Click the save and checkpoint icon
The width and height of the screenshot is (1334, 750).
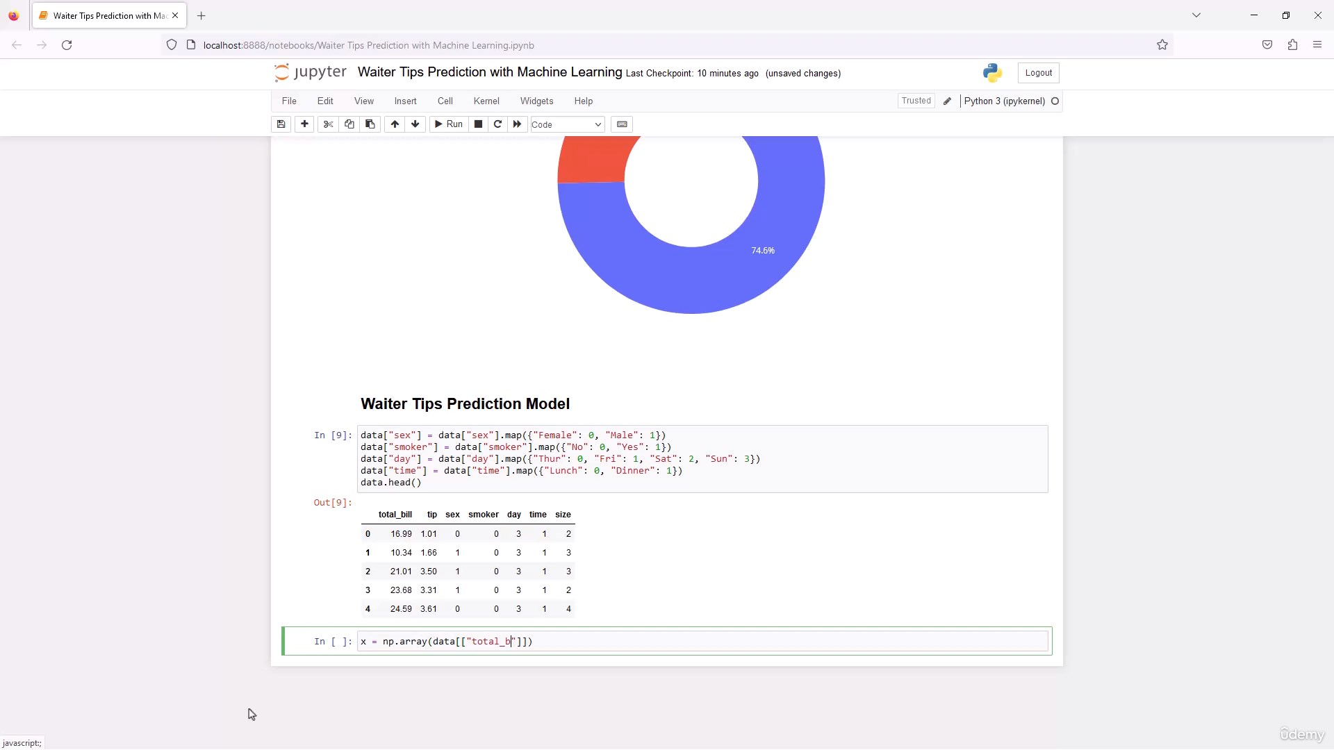click(281, 124)
